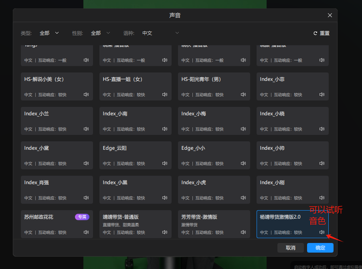Viewport: 362px width, 269px height.
Task: Open the 类型 type dropdown
Action: click(x=49, y=33)
